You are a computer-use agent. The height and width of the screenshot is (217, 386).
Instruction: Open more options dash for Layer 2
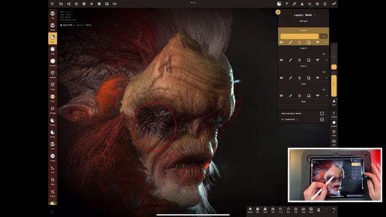pyautogui.click(x=326, y=60)
